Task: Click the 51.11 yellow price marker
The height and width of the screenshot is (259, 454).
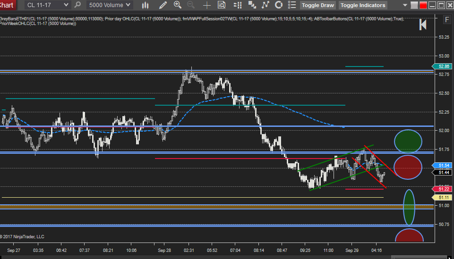Action: coord(442,198)
